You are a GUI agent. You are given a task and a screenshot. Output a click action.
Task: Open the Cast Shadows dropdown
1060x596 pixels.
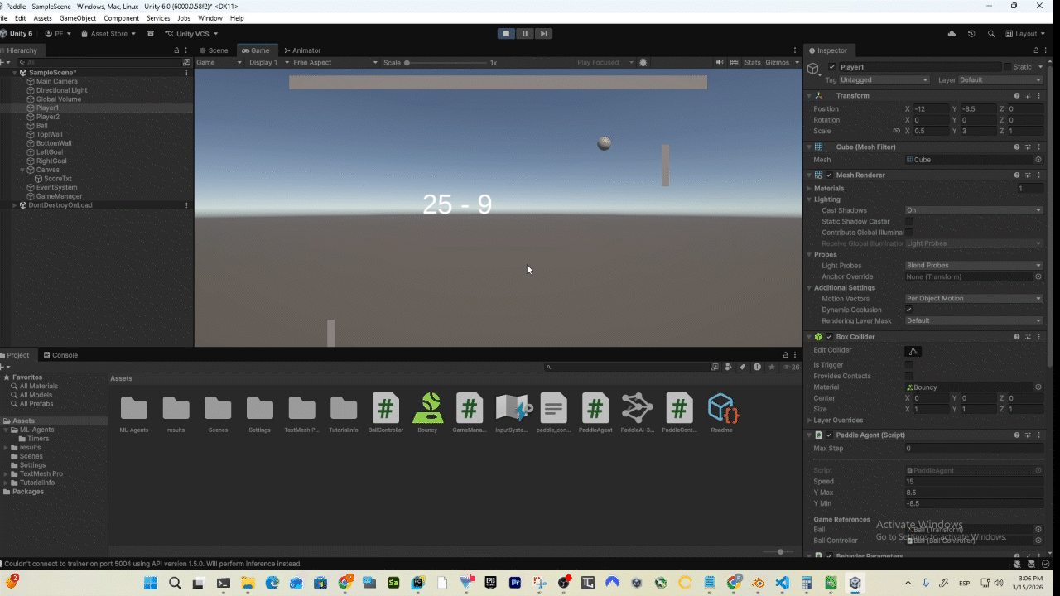click(974, 210)
